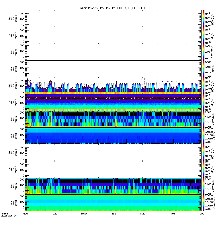Select the "the fff 32 scm3" panel label

pyautogui.click(x=13, y=169)
